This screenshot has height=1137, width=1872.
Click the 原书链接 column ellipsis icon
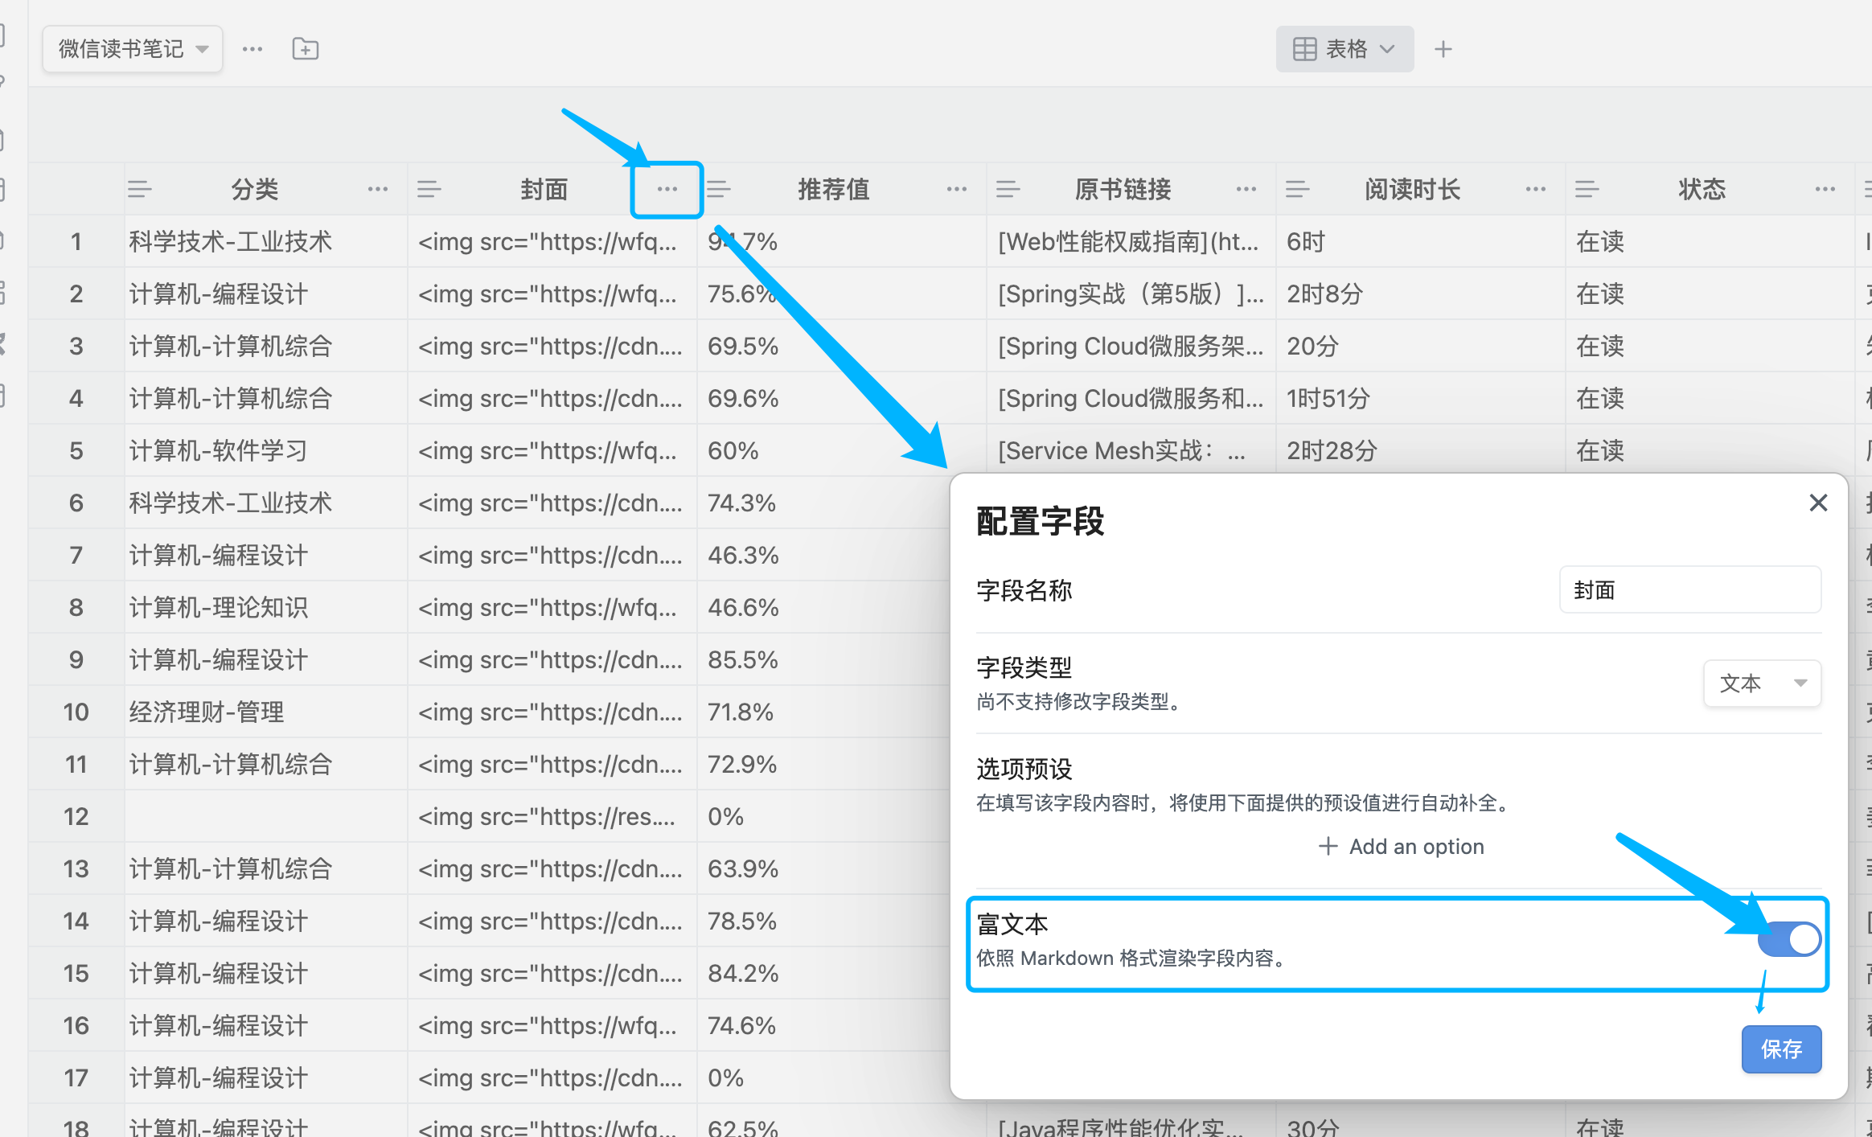[x=1246, y=190]
